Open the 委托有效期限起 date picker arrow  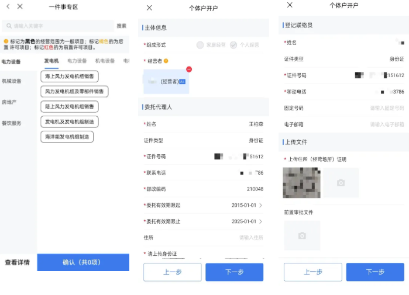click(x=260, y=206)
